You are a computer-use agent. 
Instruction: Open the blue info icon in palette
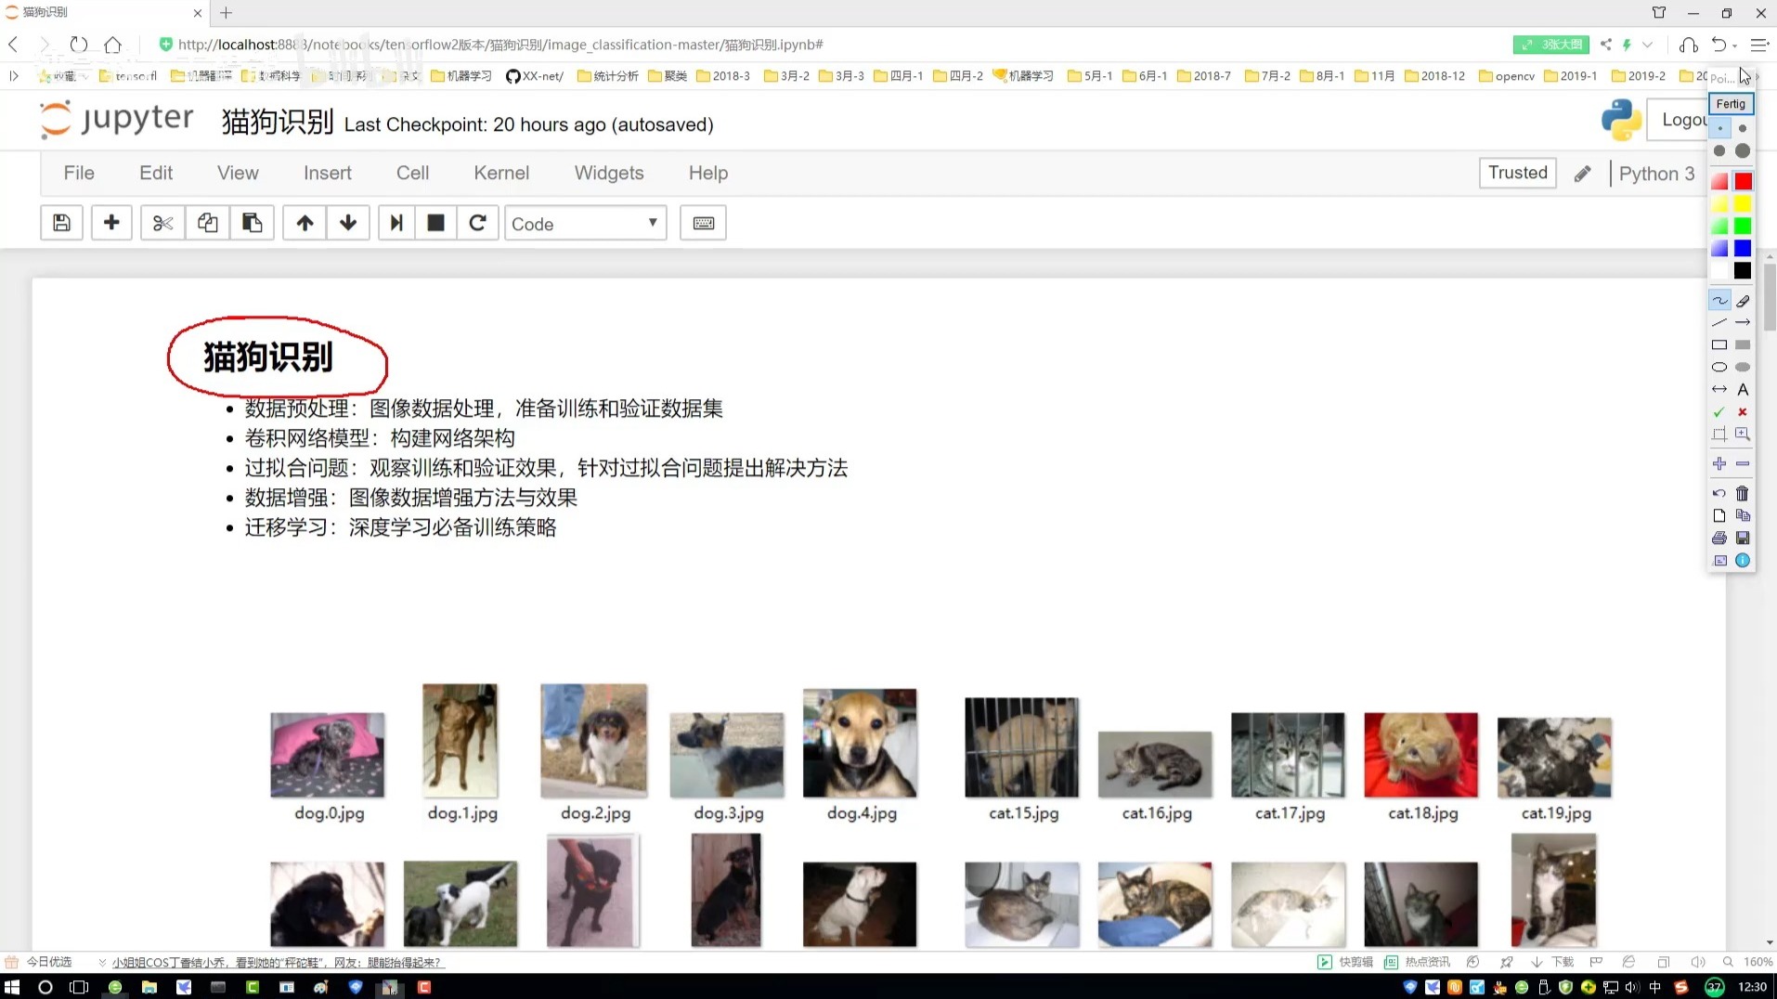(x=1743, y=560)
